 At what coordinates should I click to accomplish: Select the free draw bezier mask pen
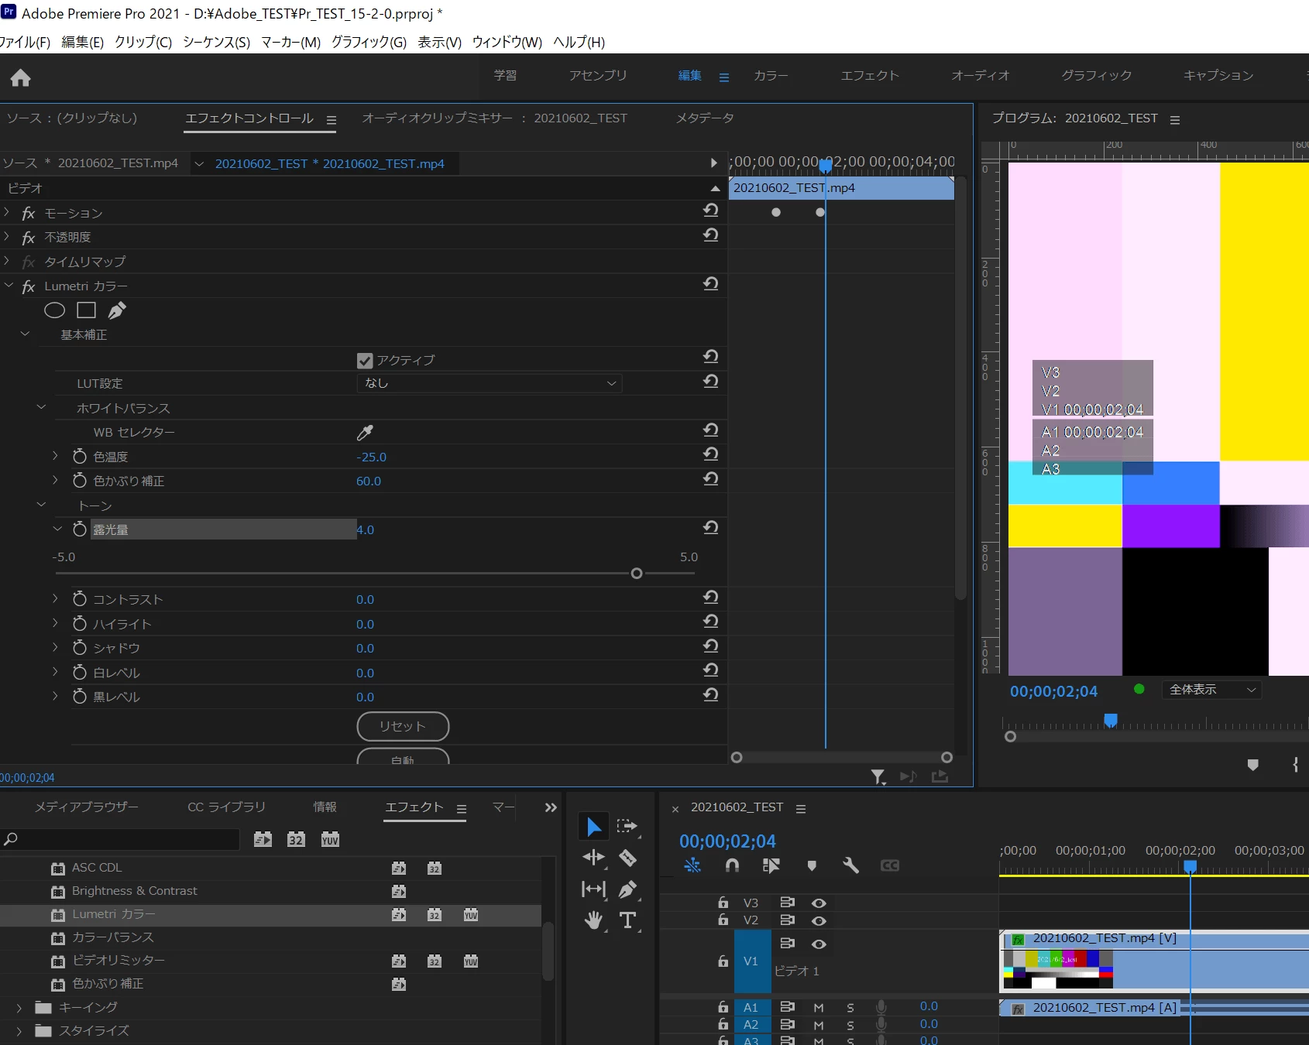tap(117, 310)
